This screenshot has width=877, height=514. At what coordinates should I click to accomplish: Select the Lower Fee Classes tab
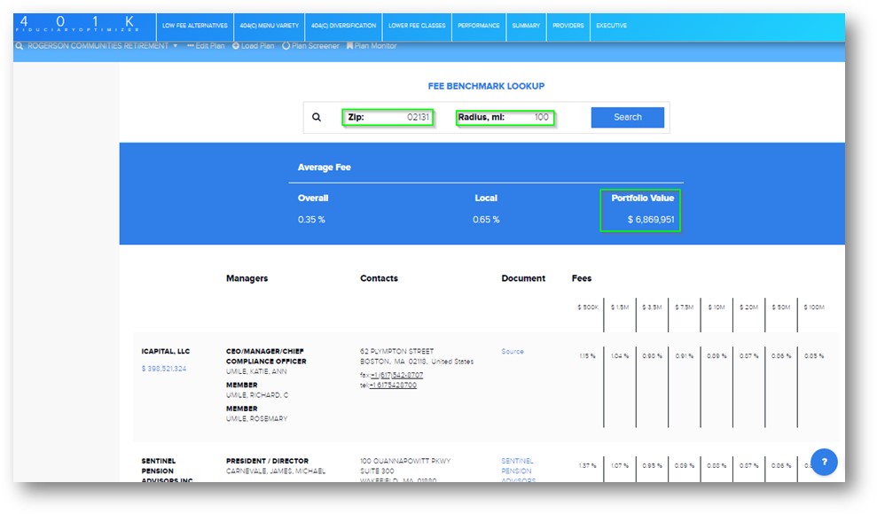(x=417, y=26)
